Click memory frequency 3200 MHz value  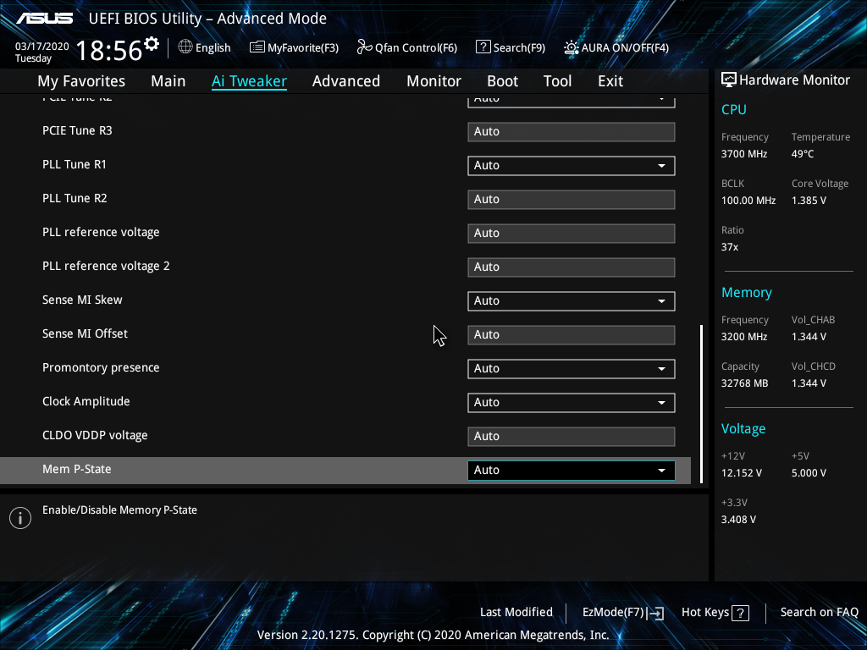[x=744, y=337]
